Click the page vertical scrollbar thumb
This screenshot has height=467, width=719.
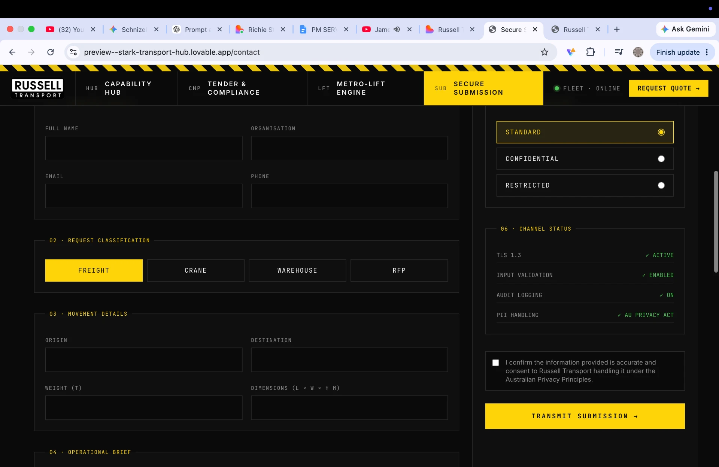716,222
